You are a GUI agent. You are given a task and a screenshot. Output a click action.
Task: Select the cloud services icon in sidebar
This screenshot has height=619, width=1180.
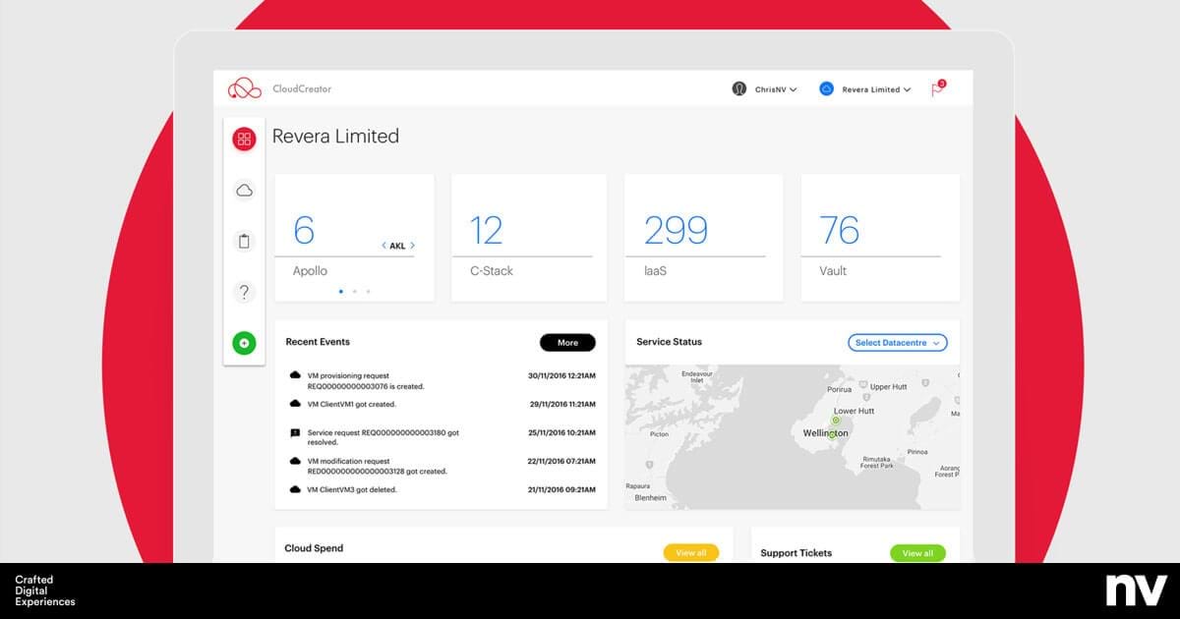244,190
